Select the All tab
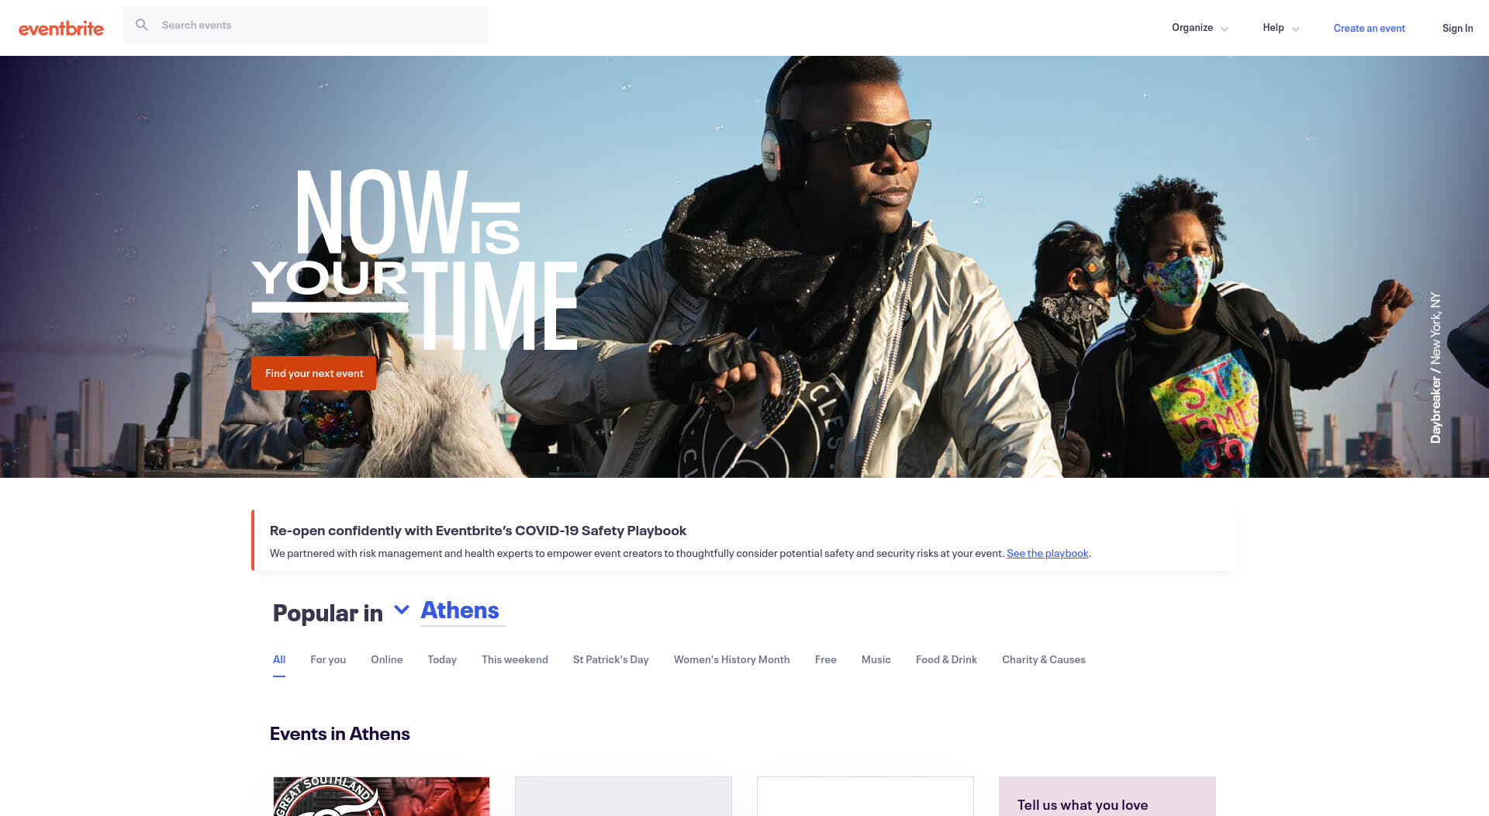Viewport: 1489px width, 816px height. [279, 659]
